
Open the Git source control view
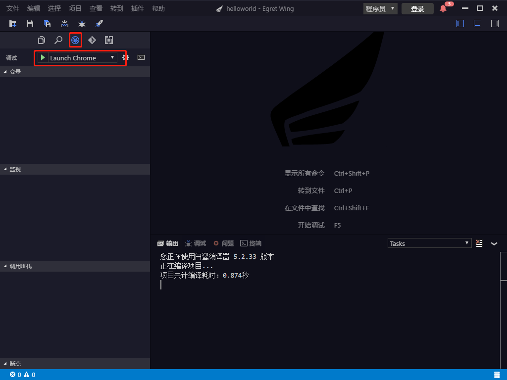pos(92,40)
